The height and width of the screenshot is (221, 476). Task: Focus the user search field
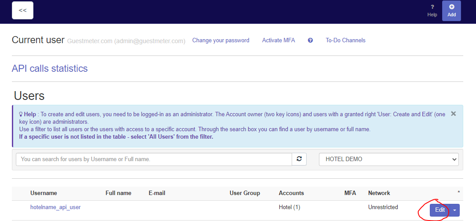click(154, 159)
